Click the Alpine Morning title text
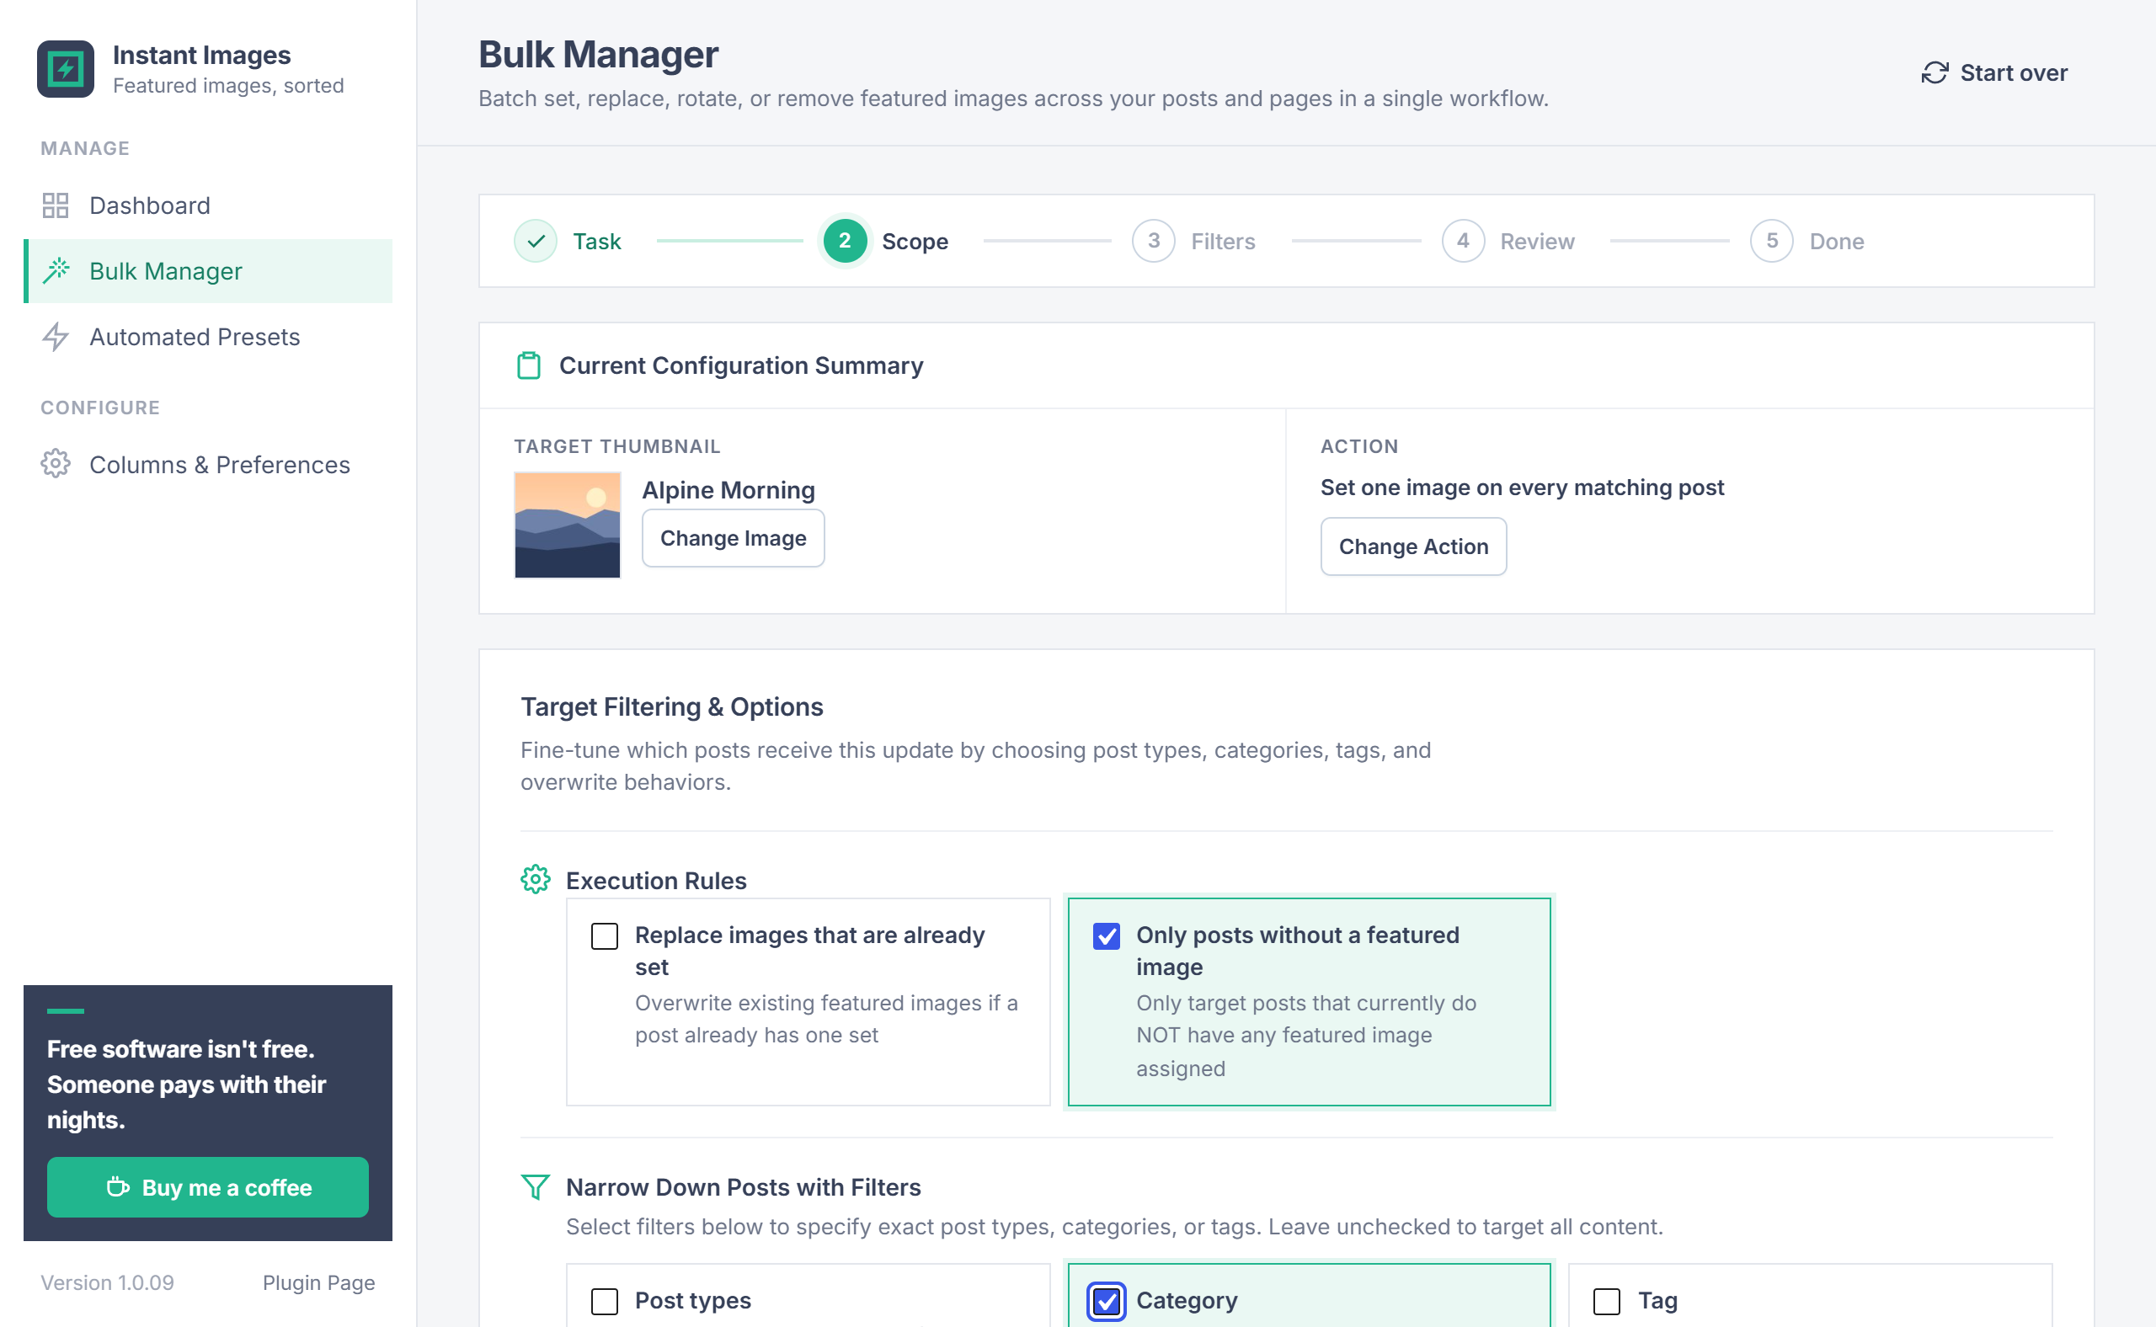The width and height of the screenshot is (2156, 1327). (x=728, y=490)
